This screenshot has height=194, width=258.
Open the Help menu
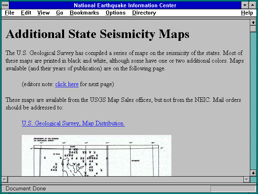tap(247, 13)
